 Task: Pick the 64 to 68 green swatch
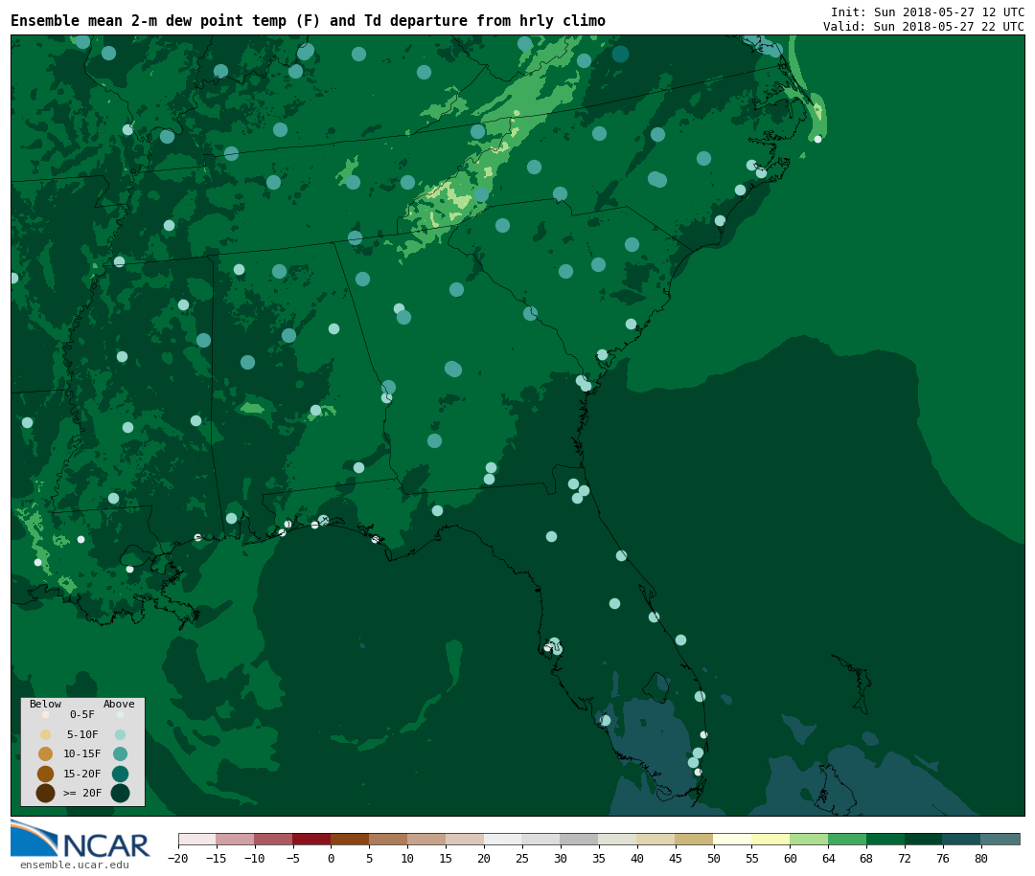click(848, 839)
